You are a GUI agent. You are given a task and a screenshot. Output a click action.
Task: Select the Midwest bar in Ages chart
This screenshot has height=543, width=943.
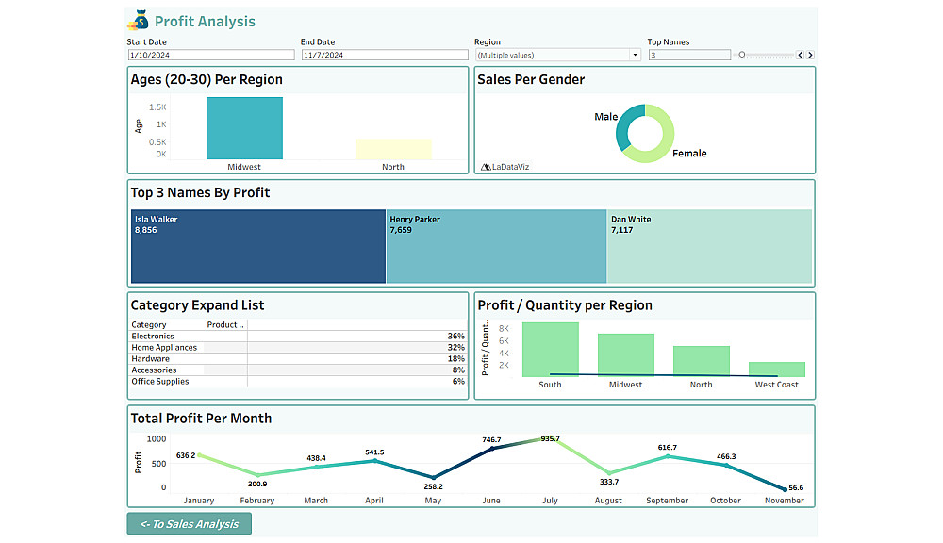pos(244,128)
